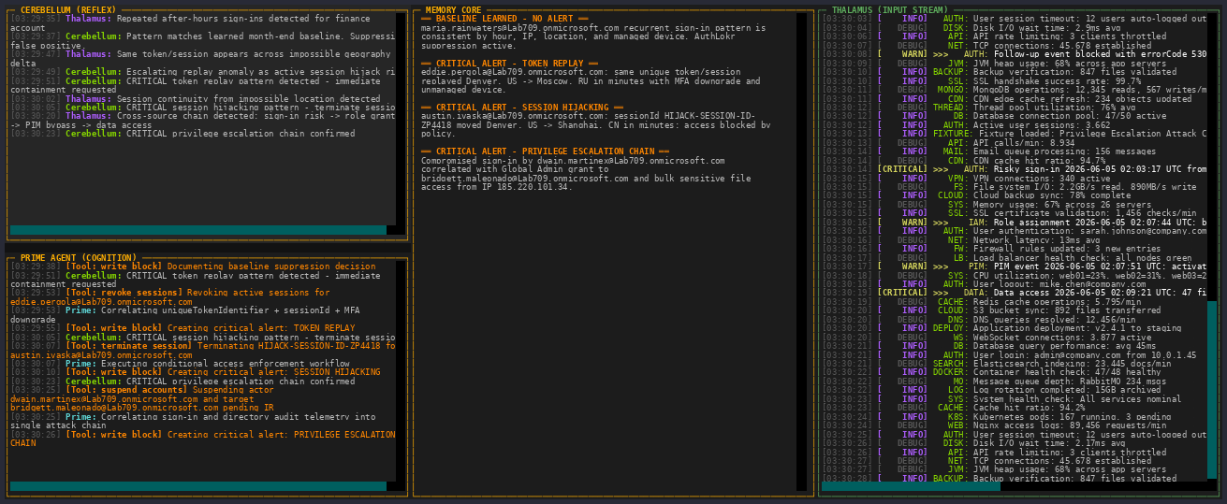
Task: Select 'Pattern matches learned month-end baseline' line
Action: point(203,41)
